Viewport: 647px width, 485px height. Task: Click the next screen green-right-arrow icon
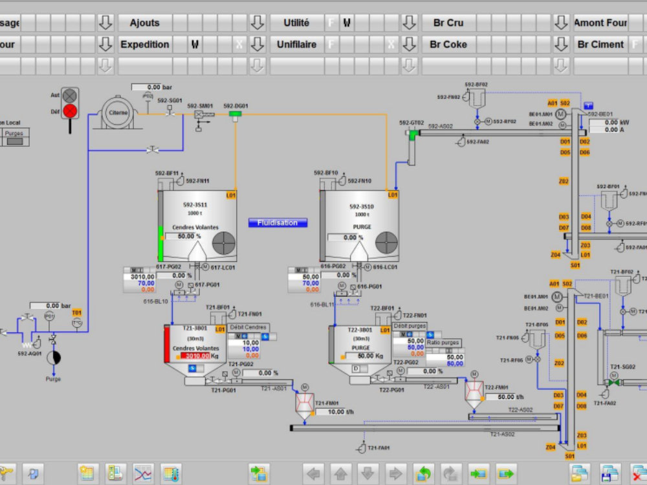[506, 473]
